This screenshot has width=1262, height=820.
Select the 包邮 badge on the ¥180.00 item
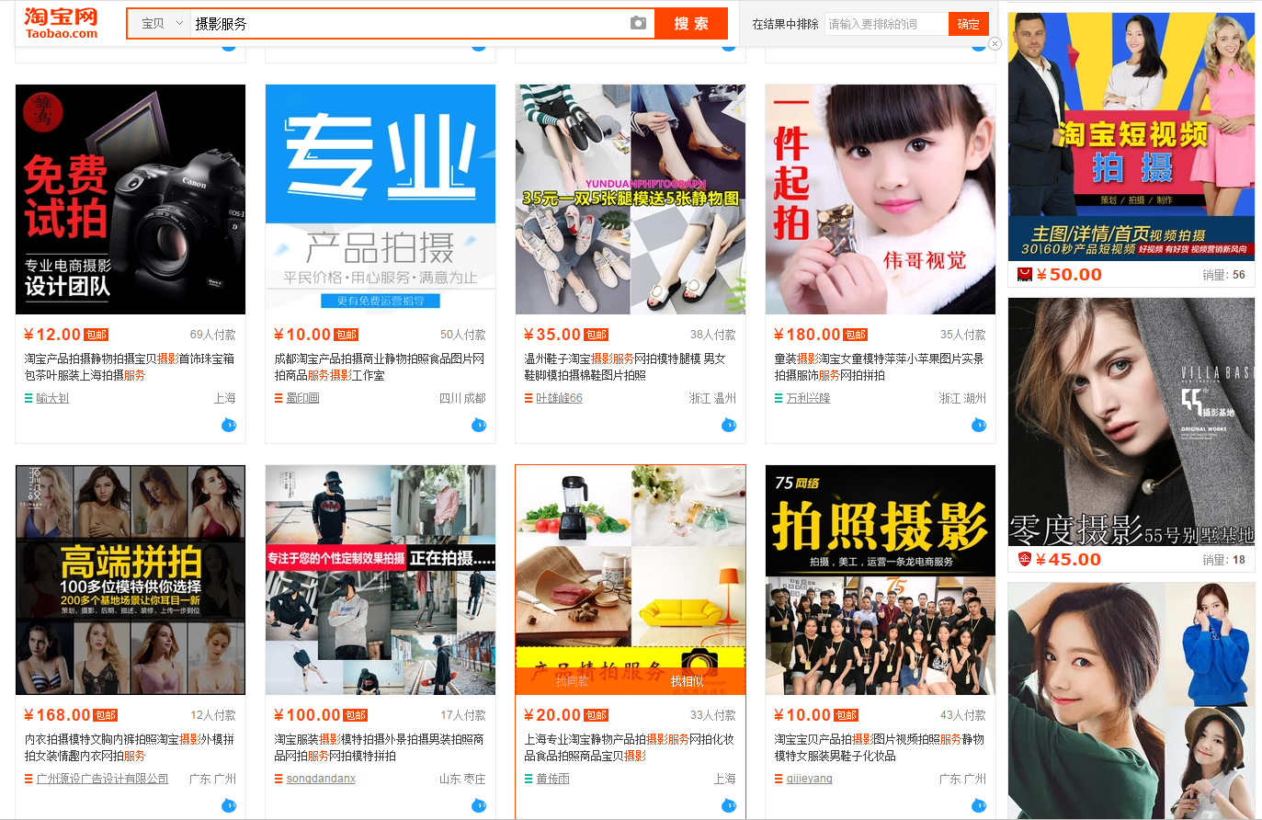click(857, 335)
